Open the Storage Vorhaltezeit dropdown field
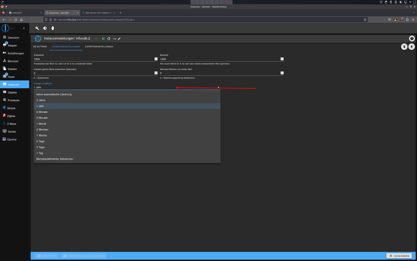This screenshot has height=261, width=417. 127,87
